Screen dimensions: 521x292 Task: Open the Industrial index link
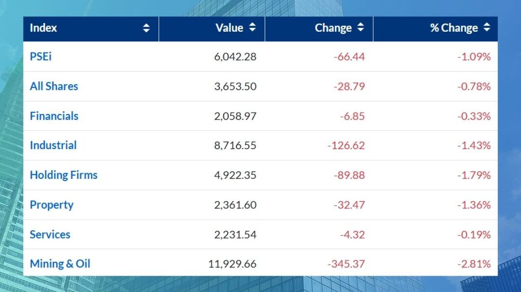click(53, 145)
